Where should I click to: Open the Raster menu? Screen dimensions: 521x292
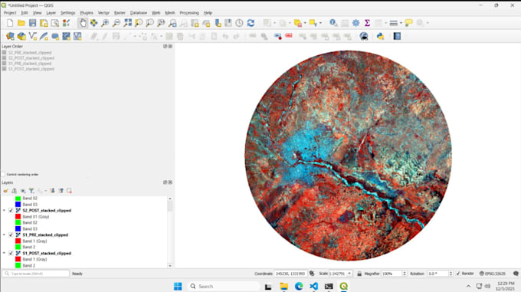pos(120,13)
